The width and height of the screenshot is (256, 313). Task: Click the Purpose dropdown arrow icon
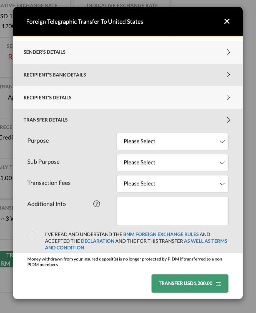coord(222,142)
